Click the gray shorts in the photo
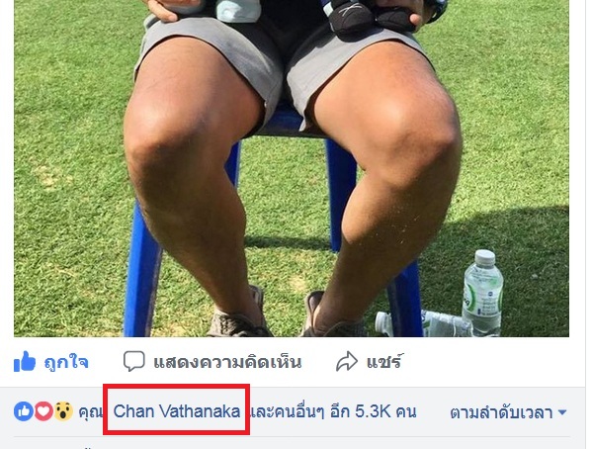Screen dimensions: 592x449 click(x=282, y=66)
